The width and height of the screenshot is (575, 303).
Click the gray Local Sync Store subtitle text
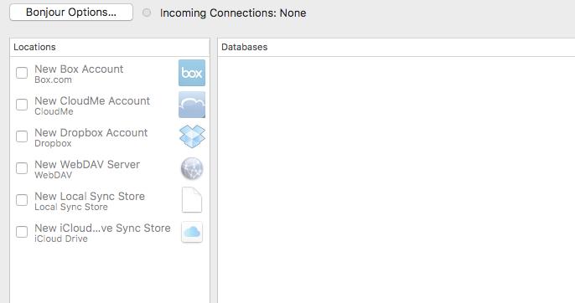(x=71, y=208)
